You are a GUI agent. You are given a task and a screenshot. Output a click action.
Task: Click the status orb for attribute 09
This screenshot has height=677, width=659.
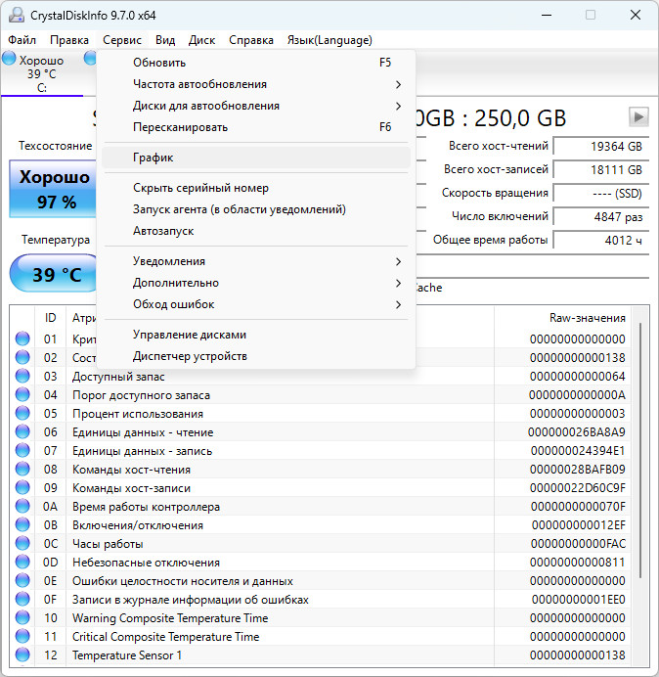point(22,487)
